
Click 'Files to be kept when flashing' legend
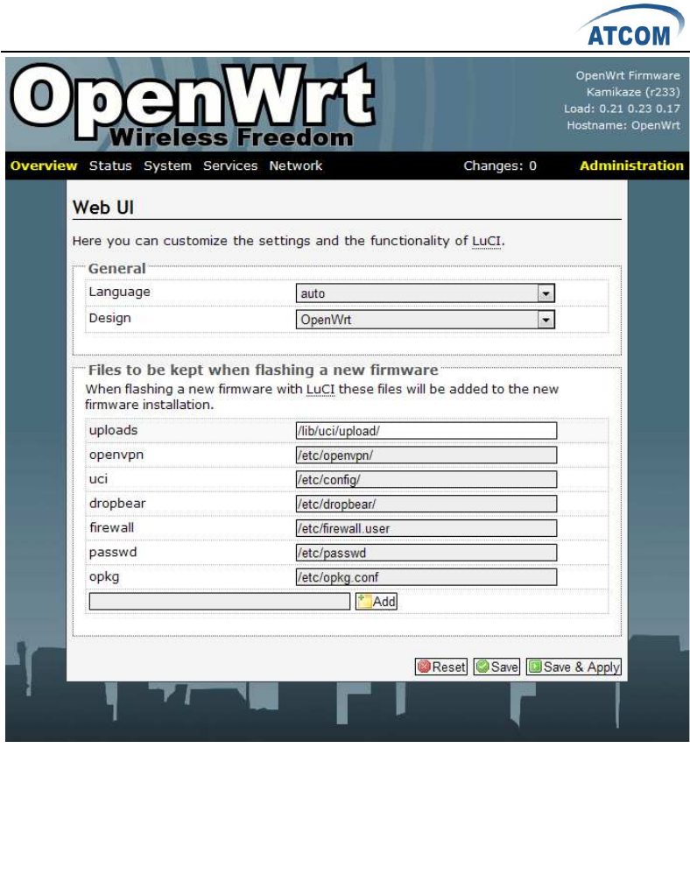264,370
